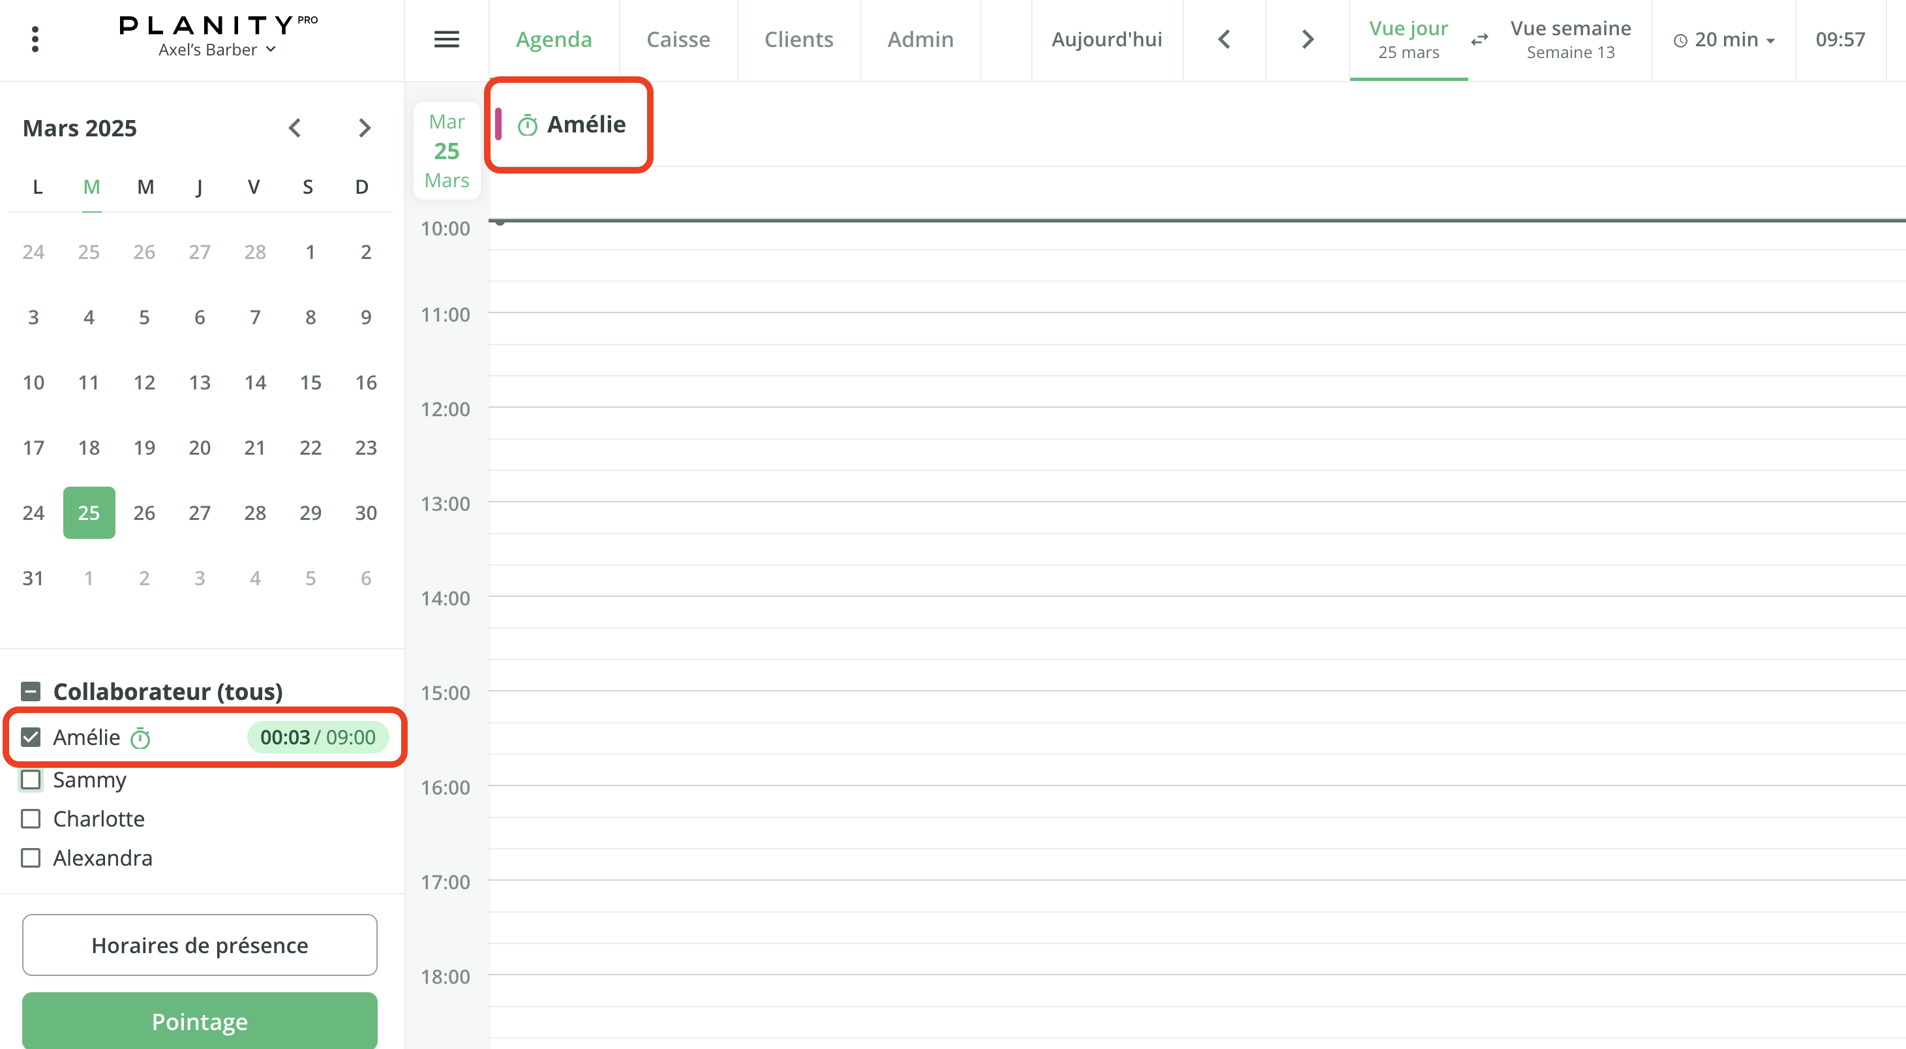Screen dimensions: 1906x1049
Task: Click timer icon beside Amélie in collaborator list
Action: coord(140,738)
